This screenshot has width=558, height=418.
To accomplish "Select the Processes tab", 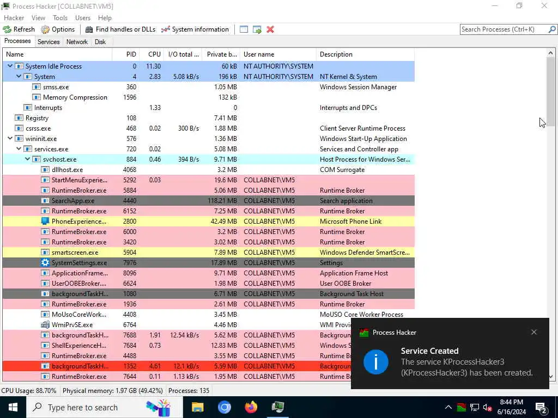I will [17, 41].
